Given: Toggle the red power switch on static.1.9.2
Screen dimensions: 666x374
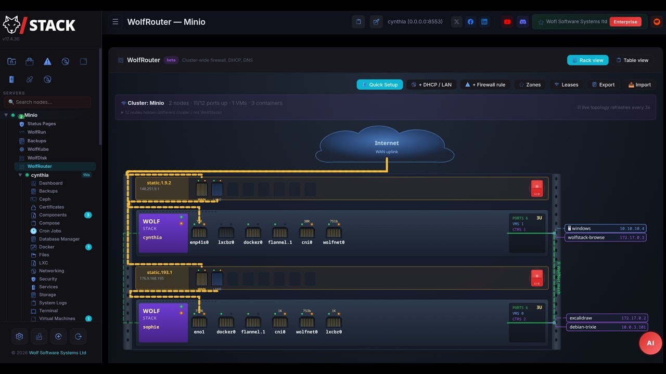Looking at the screenshot, I should (536, 188).
